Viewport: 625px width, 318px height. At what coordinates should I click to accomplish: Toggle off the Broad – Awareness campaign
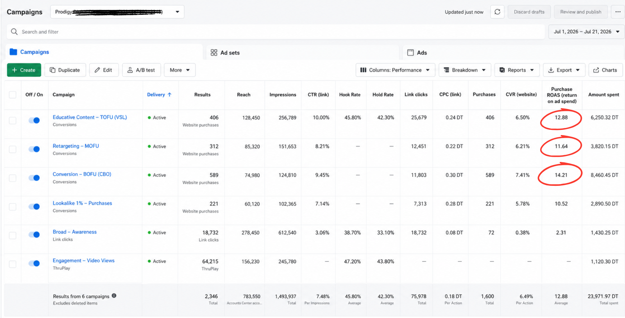point(34,235)
